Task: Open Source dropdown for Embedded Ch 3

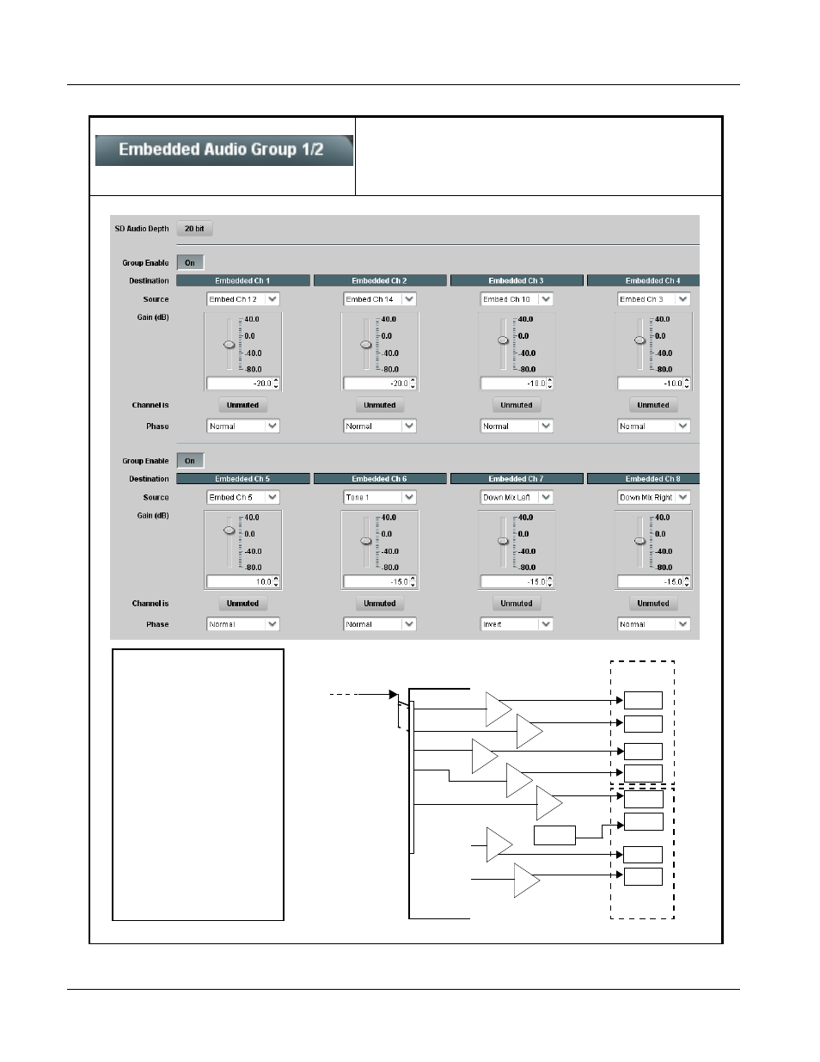Action: tap(517, 299)
